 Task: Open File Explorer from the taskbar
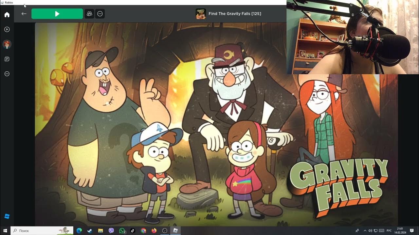pyautogui.click(x=100, y=230)
